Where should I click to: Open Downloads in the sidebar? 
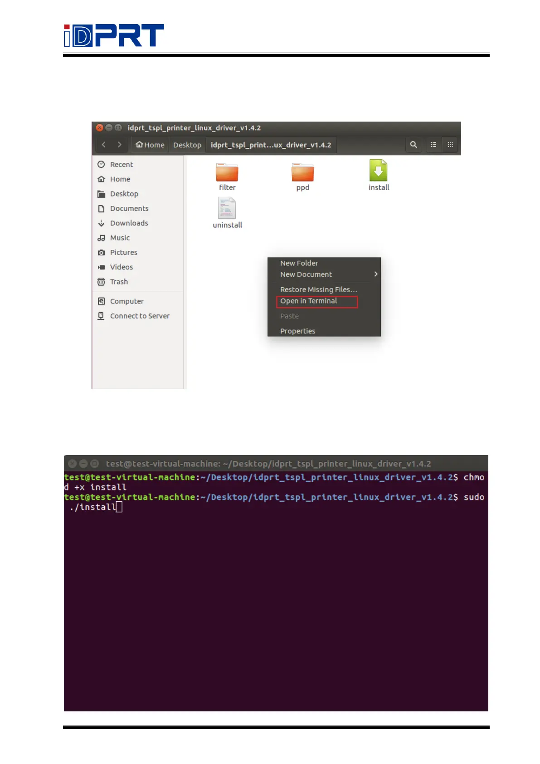tap(129, 223)
